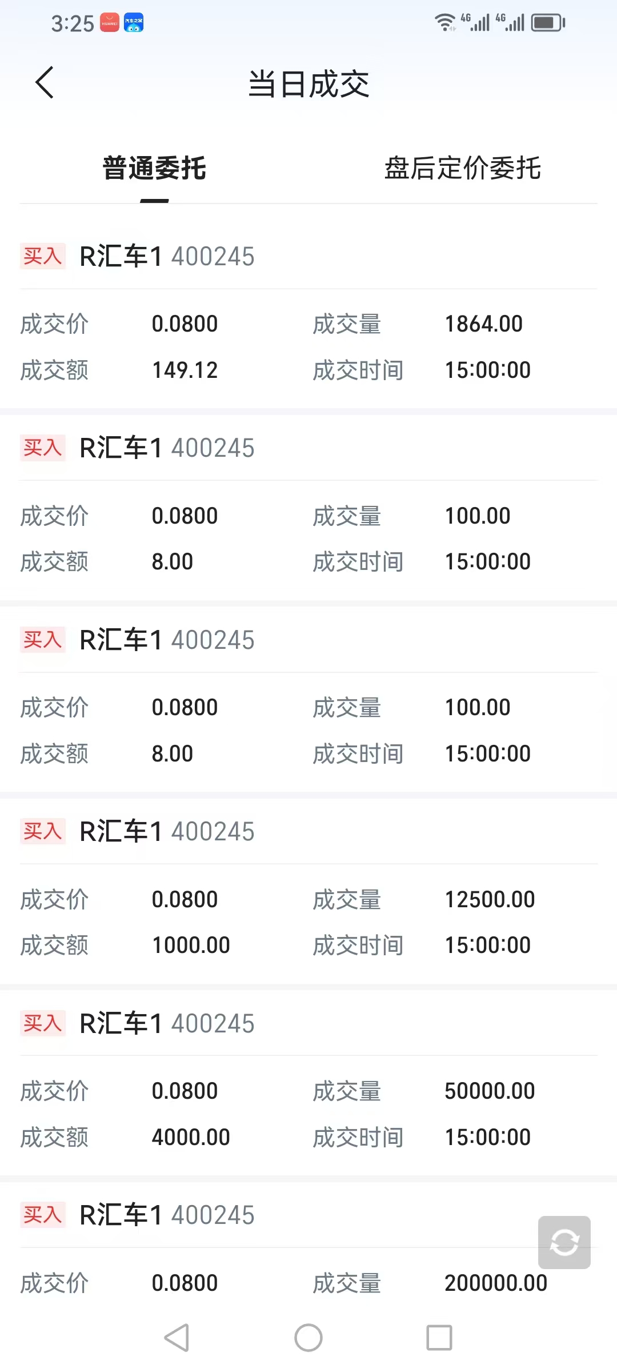Tap the floating refresh icon
The height and width of the screenshot is (1372, 617).
pyautogui.click(x=564, y=1242)
